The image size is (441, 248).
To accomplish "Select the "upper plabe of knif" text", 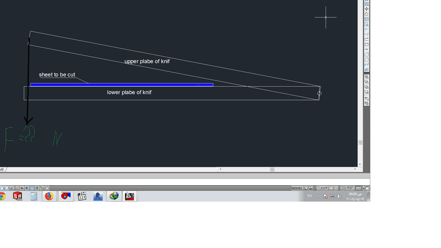I will tap(147, 61).
